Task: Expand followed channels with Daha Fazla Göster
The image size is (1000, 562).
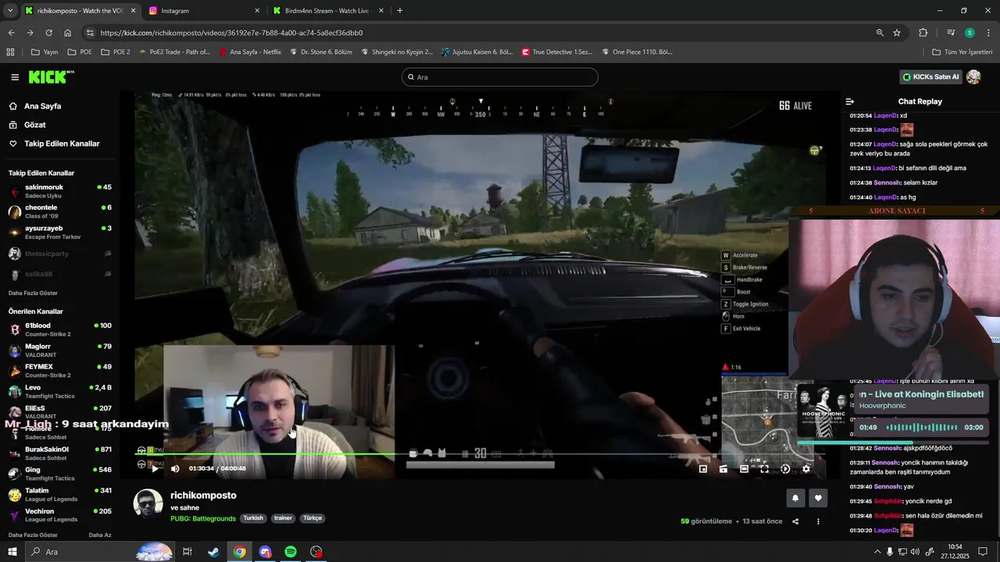Action: [33, 293]
